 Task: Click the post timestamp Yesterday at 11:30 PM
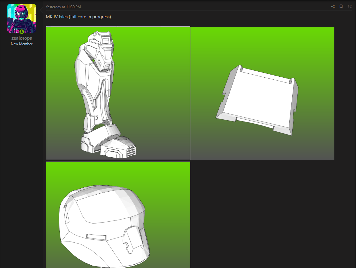coord(63,7)
